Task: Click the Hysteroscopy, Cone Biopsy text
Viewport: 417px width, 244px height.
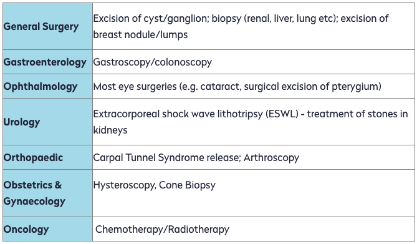Action: pos(154,185)
